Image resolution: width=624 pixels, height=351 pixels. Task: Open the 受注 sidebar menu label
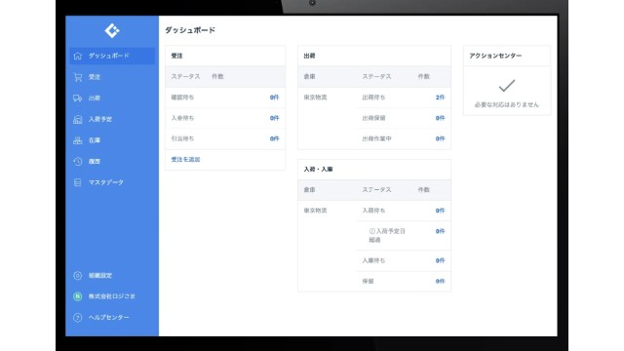[95, 77]
